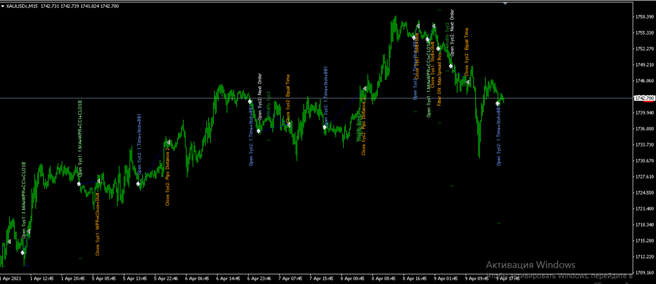Select Close Sys2: Equal Time label near 7 Apr 07:45
Screen dimensions: 656x284
pos(287,98)
